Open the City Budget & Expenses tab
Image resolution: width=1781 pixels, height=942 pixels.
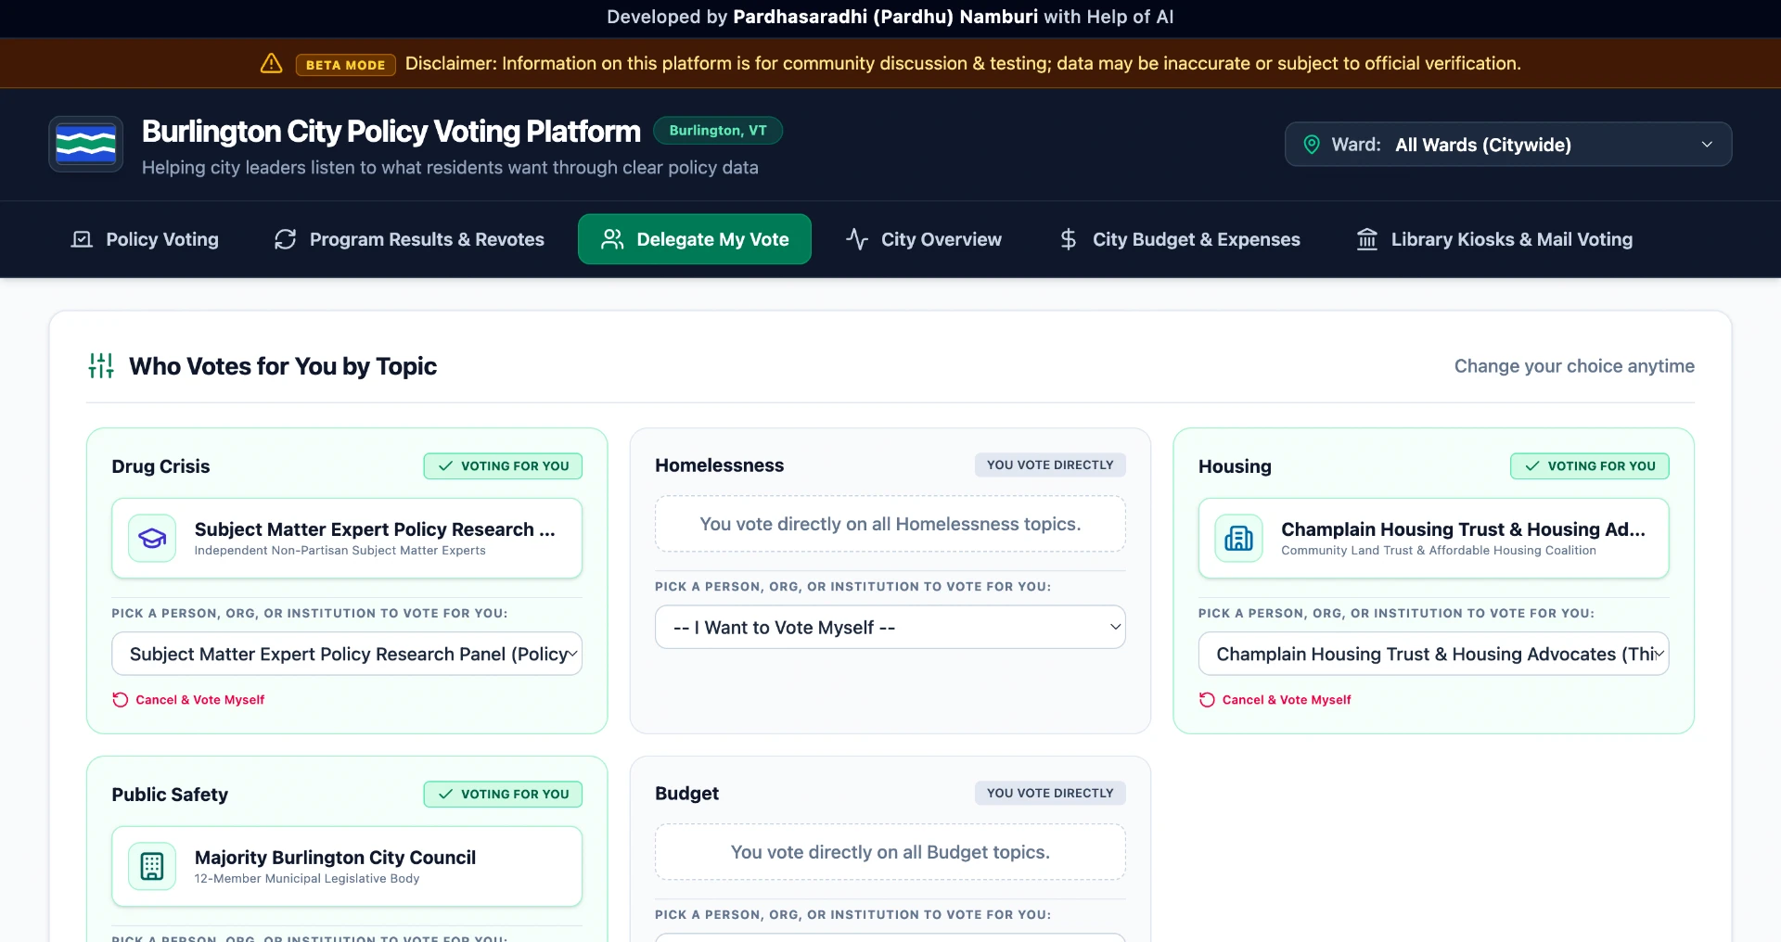[x=1180, y=239]
